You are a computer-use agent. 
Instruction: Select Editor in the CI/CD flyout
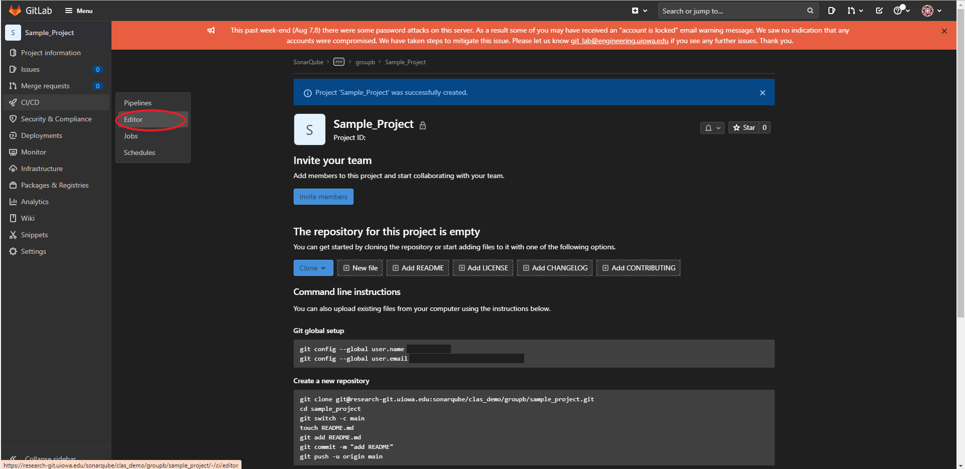[x=134, y=119]
